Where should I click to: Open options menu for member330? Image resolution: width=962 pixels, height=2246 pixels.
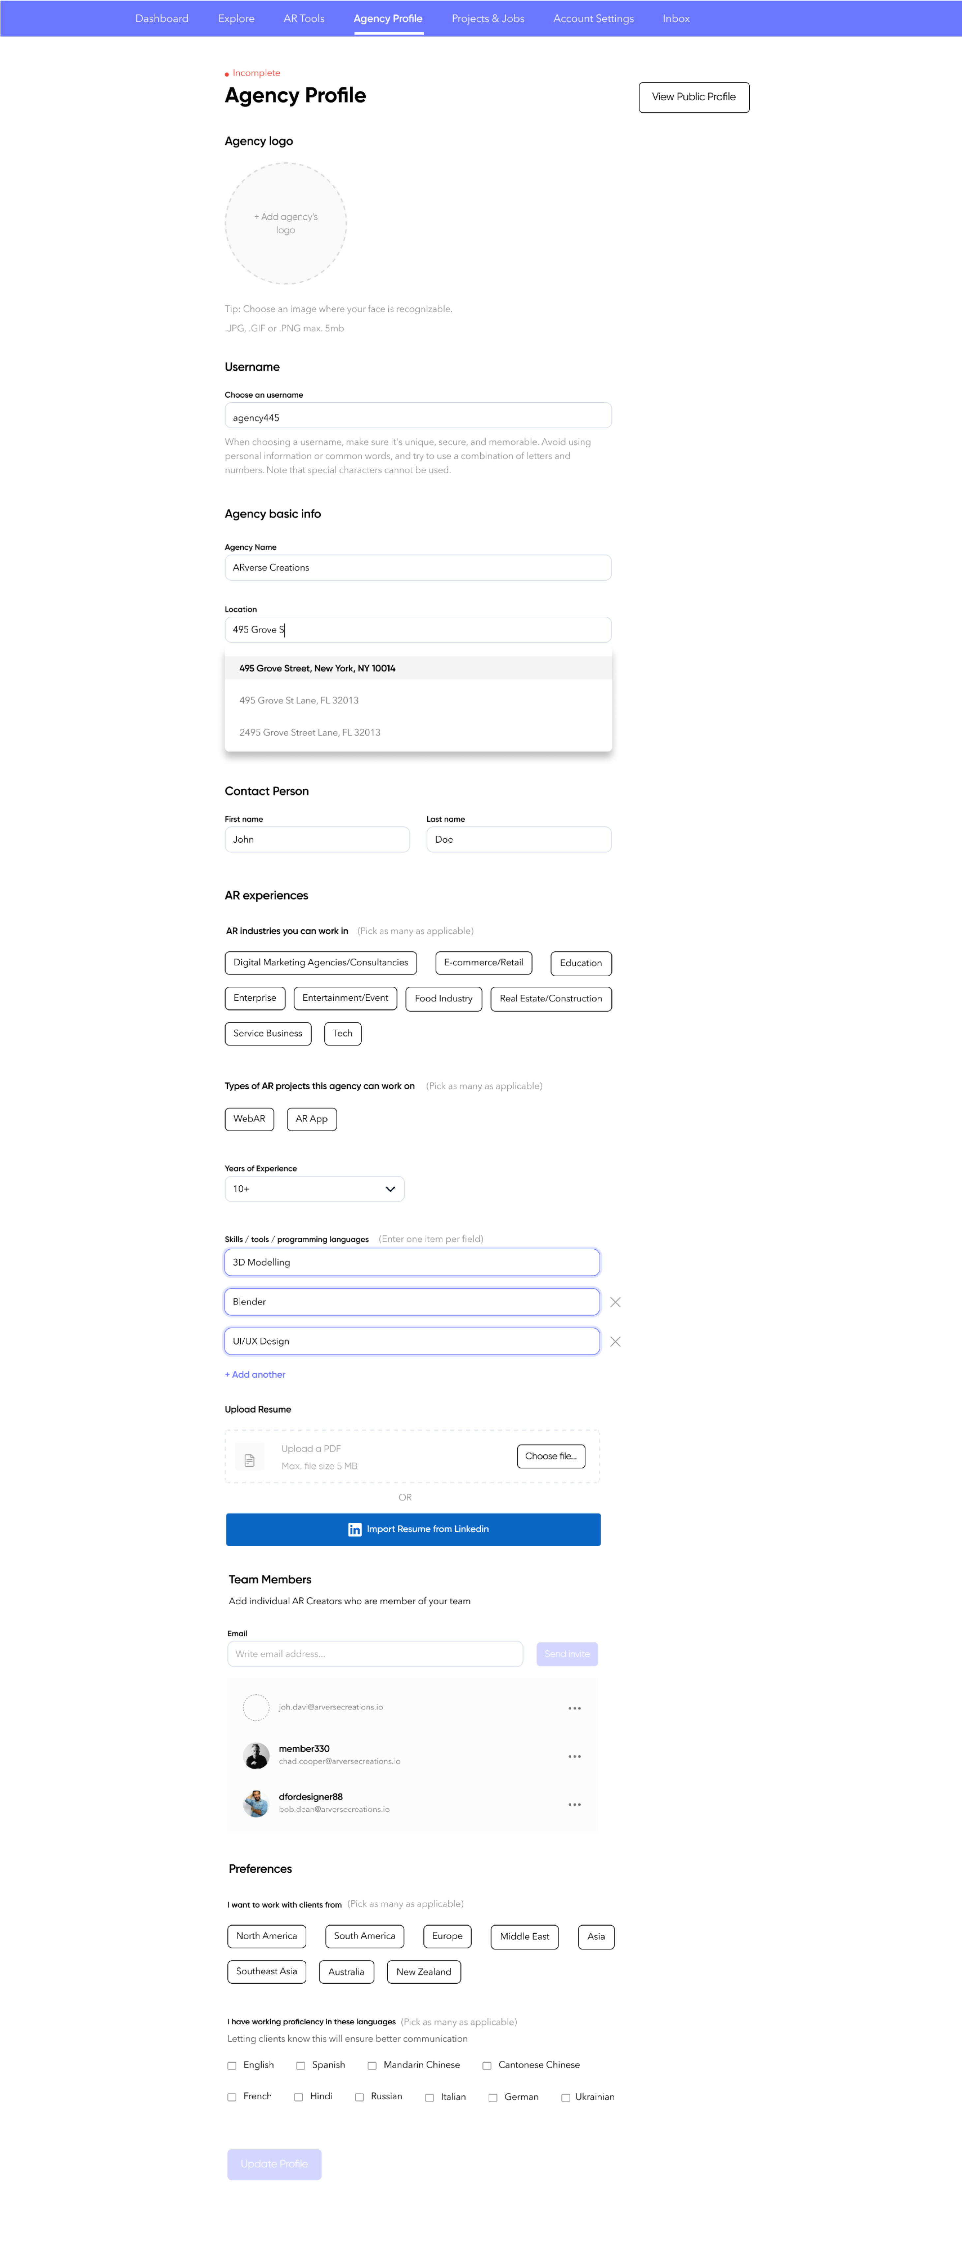(x=574, y=1756)
